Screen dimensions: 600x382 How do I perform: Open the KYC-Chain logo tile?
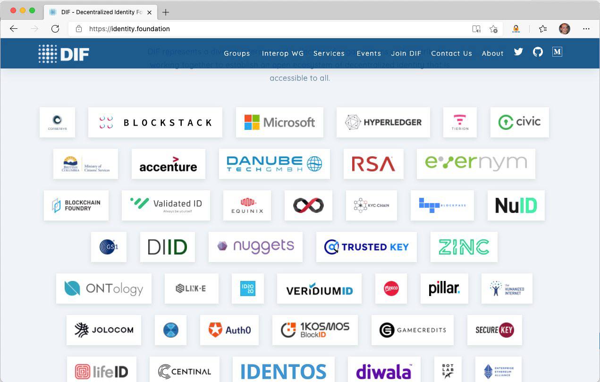372,205
